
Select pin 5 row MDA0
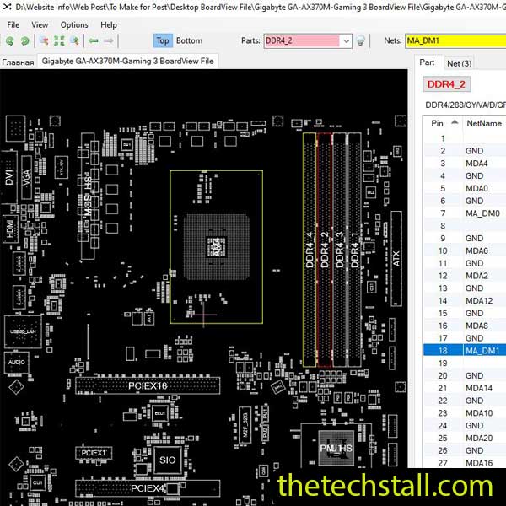(465, 188)
